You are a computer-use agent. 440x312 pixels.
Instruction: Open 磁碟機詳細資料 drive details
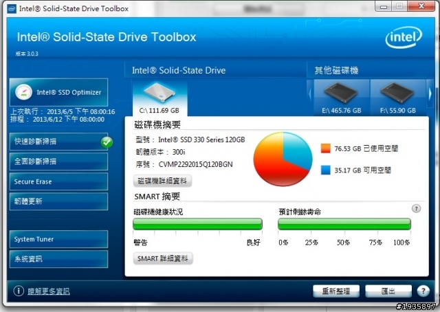162,181
